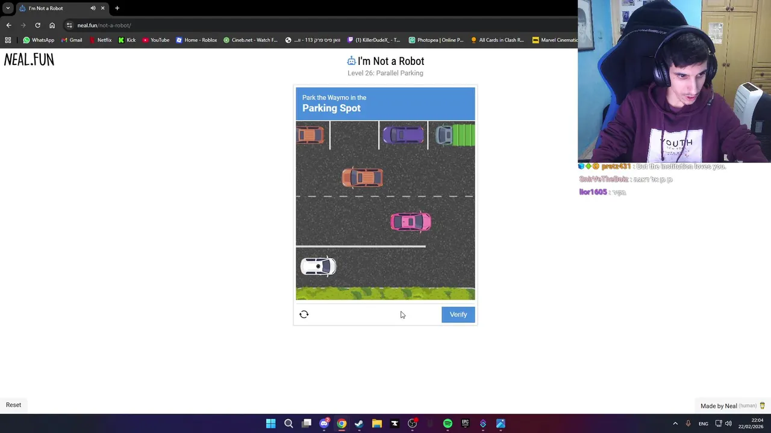Expand the tab search dropdown arrow
The width and height of the screenshot is (771, 433).
8,8
